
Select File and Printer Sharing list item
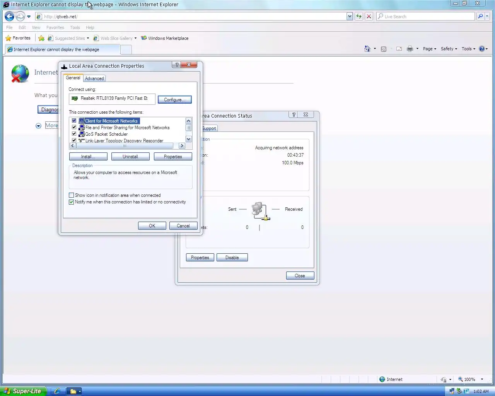click(x=127, y=128)
